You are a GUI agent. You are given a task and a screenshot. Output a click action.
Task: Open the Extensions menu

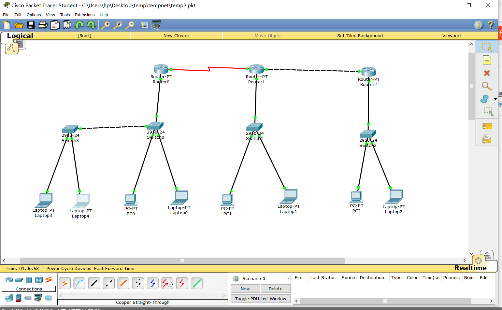[x=84, y=15]
